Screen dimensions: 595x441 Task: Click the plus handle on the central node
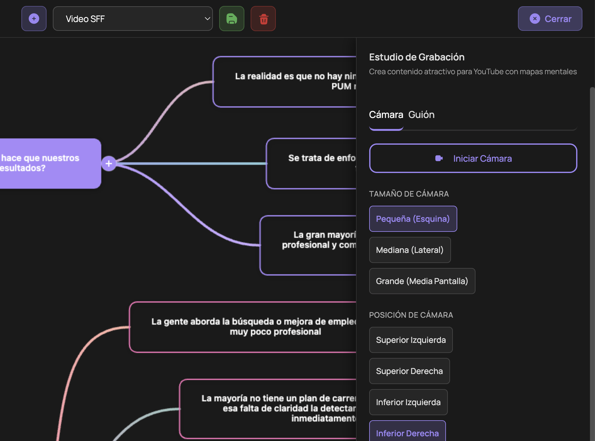tap(109, 164)
